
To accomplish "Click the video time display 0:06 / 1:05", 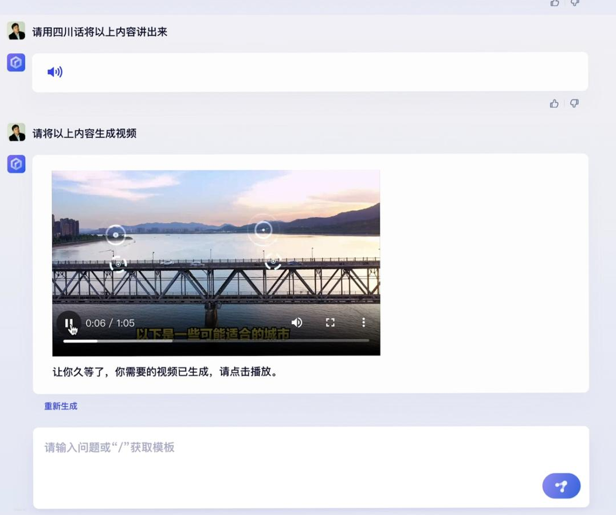I will click(x=110, y=323).
